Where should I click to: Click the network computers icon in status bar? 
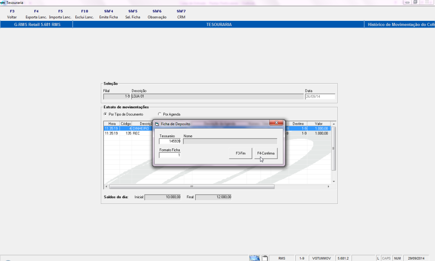254,258
